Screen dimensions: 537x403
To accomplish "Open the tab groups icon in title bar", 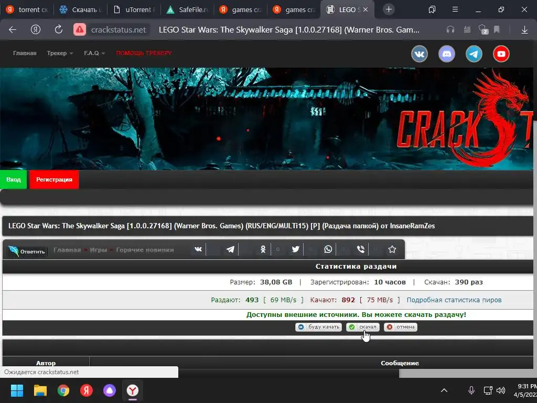I will 432,9.
